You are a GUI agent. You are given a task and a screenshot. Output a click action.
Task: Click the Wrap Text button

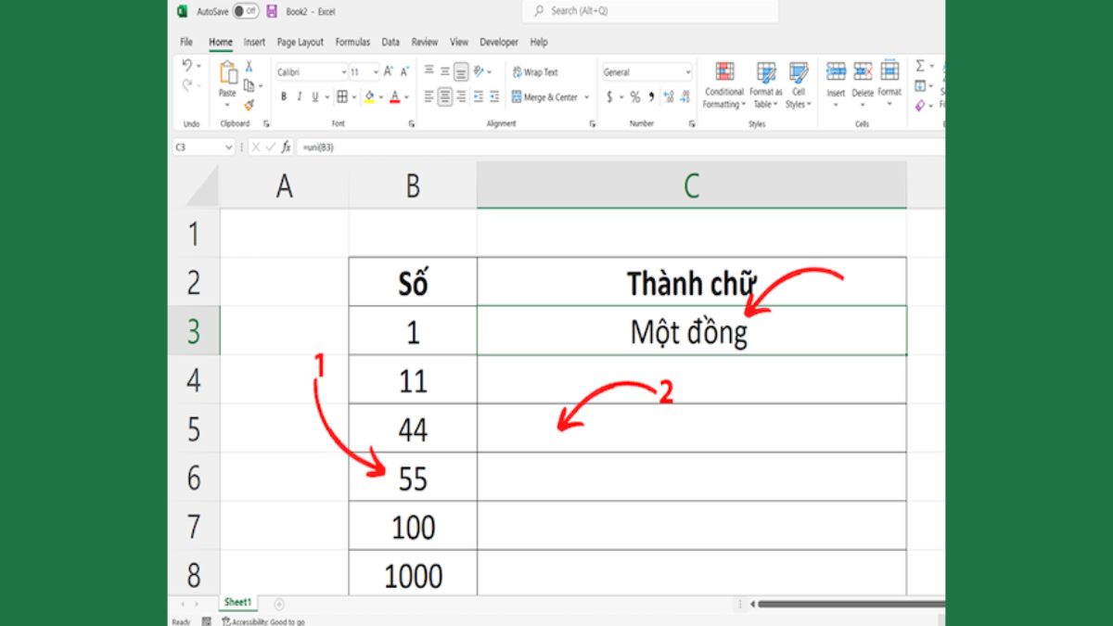(535, 71)
